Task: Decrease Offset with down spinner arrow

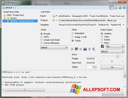Action: (x=95, y=68)
